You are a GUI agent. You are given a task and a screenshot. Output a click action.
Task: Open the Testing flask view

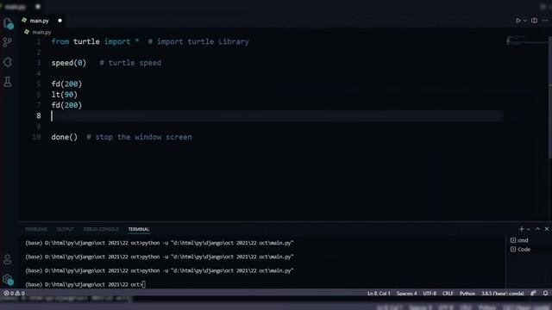click(8, 82)
